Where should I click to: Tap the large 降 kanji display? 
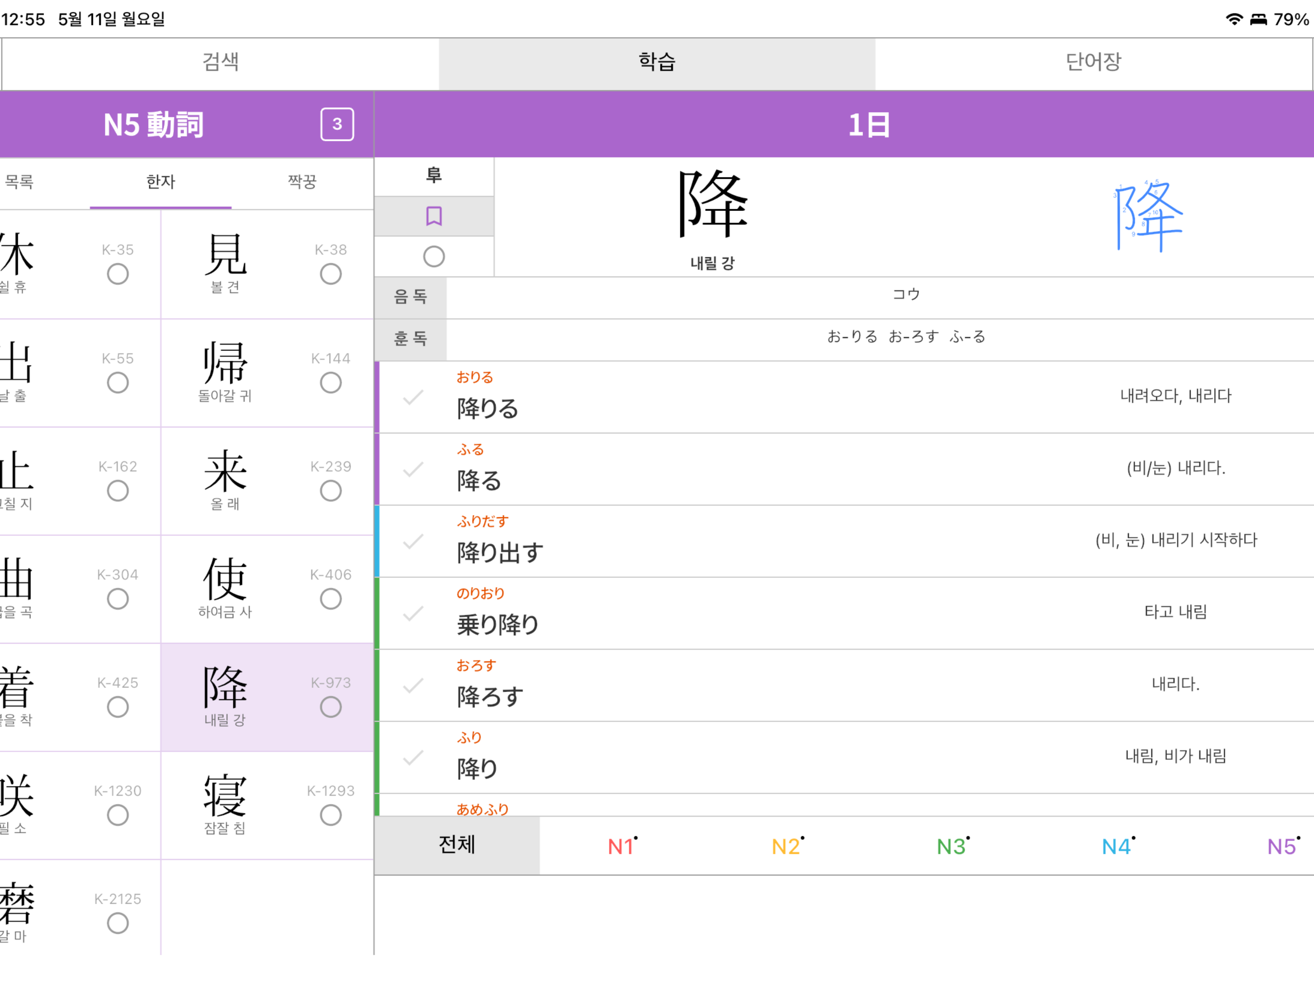pyautogui.click(x=713, y=204)
